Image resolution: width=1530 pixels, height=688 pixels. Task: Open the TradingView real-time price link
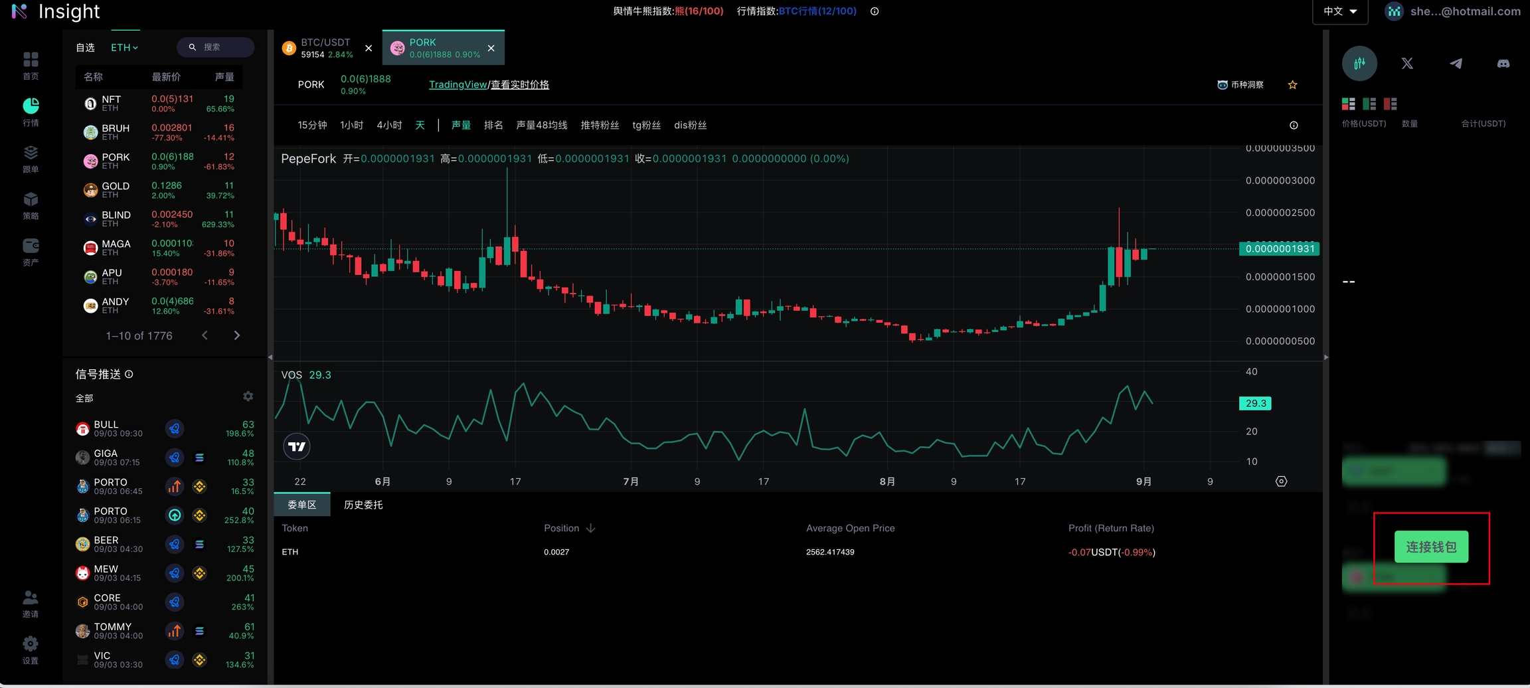489,85
